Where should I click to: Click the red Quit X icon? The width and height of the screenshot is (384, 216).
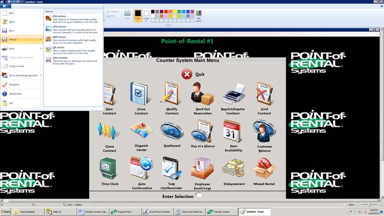pos(187,74)
